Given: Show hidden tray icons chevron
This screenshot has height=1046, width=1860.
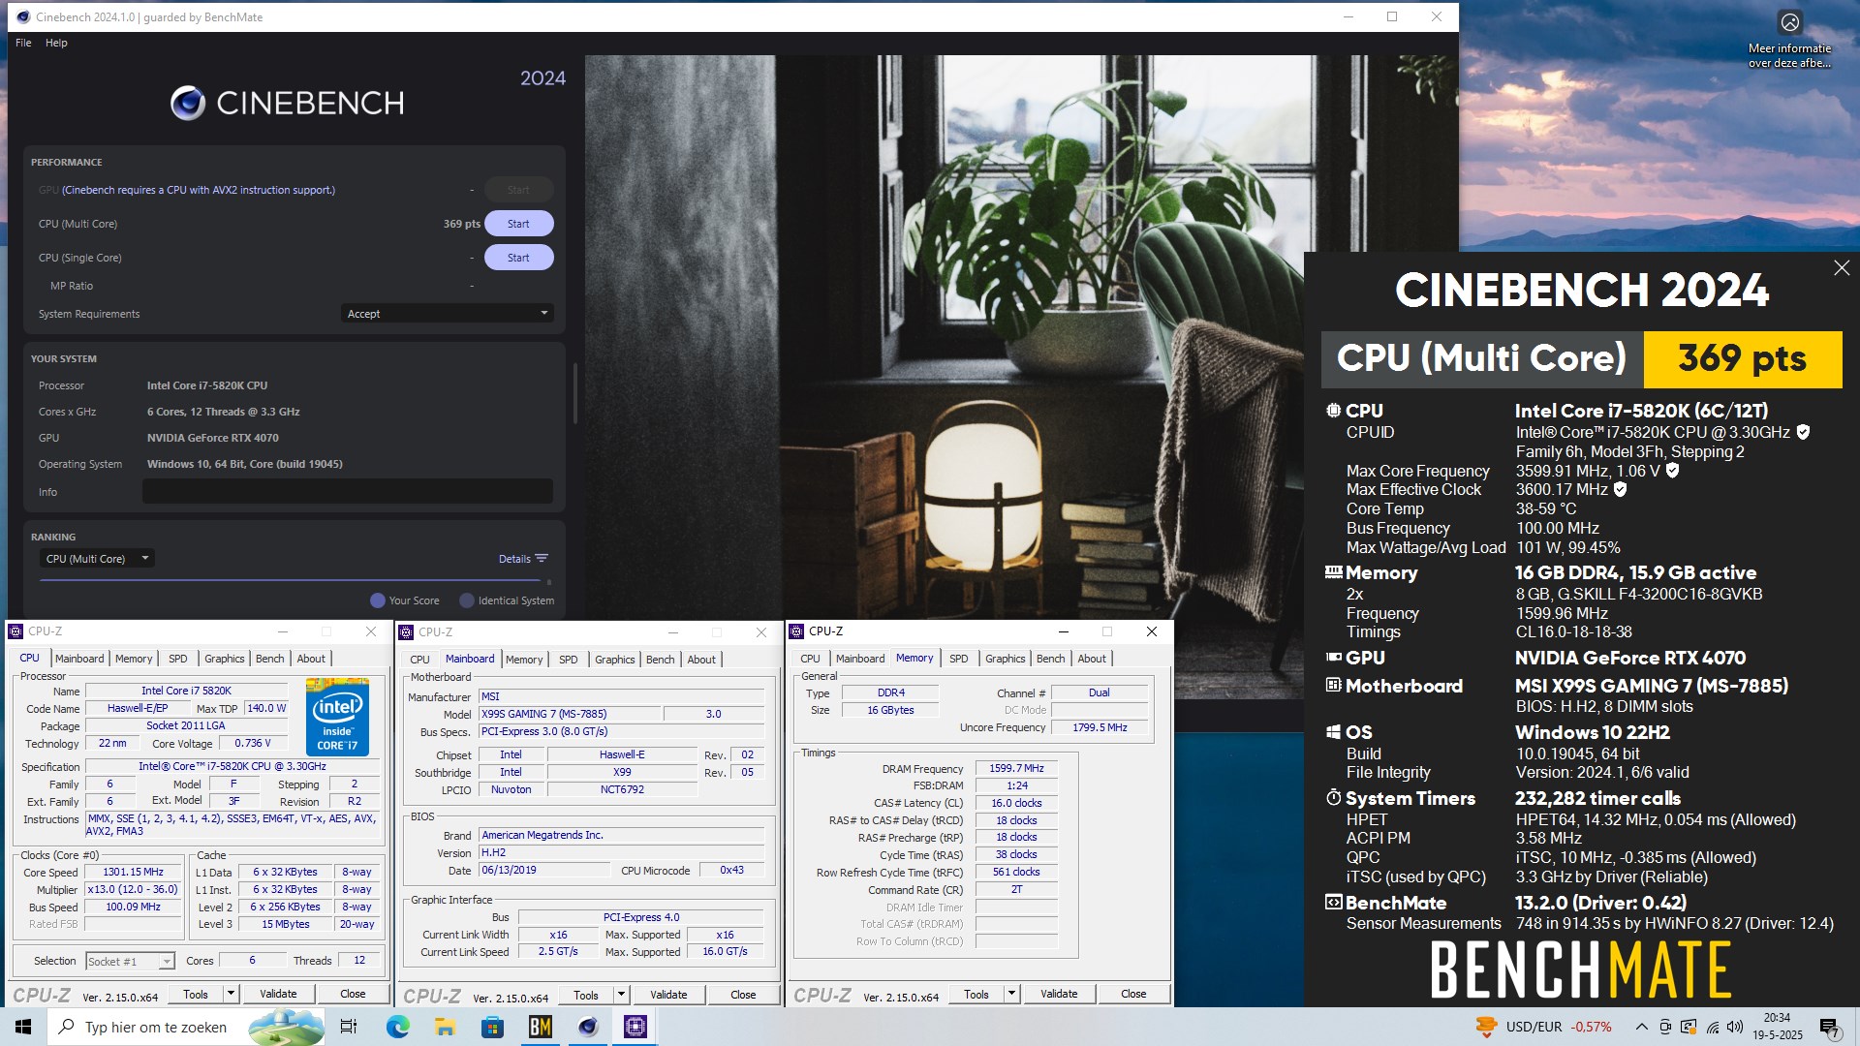Looking at the screenshot, I should coord(1641,1027).
